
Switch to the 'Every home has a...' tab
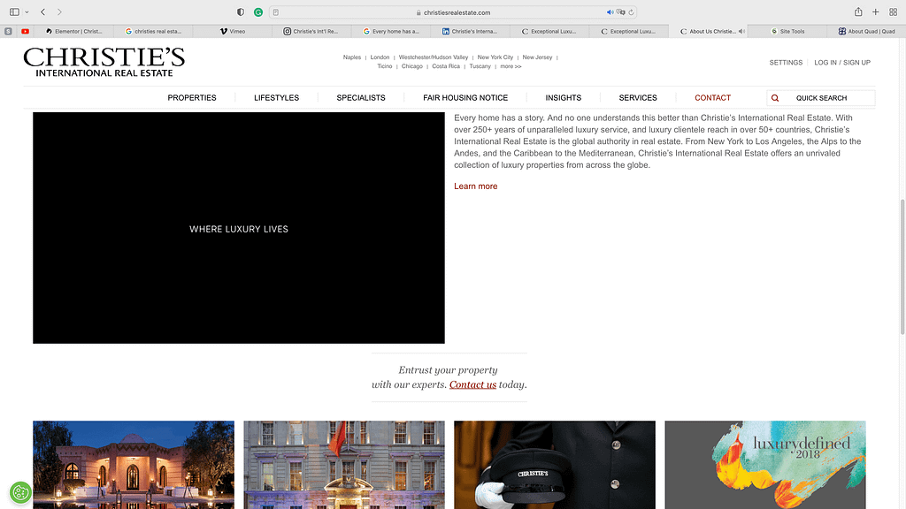pos(391,31)
